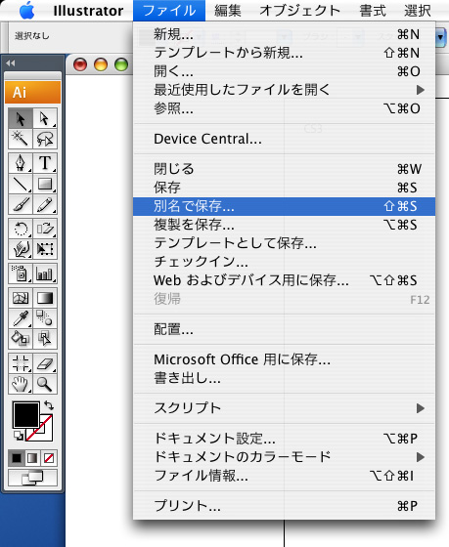This screenshot has width=449, height=547.
Task: Select the Paintbrush tool
Action: click(x=21, y=204)
